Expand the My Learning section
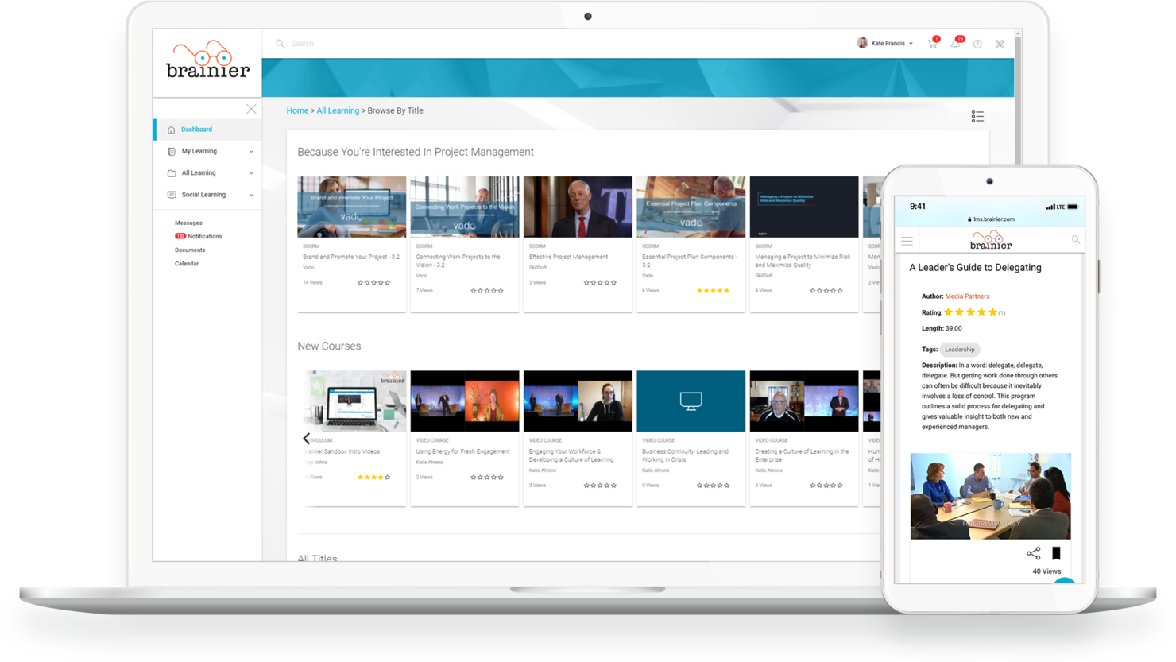 tap(199, 151)
